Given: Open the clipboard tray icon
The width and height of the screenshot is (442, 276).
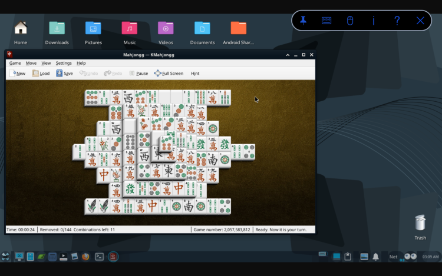Looking at the screenshot, I should click(348, 257).
